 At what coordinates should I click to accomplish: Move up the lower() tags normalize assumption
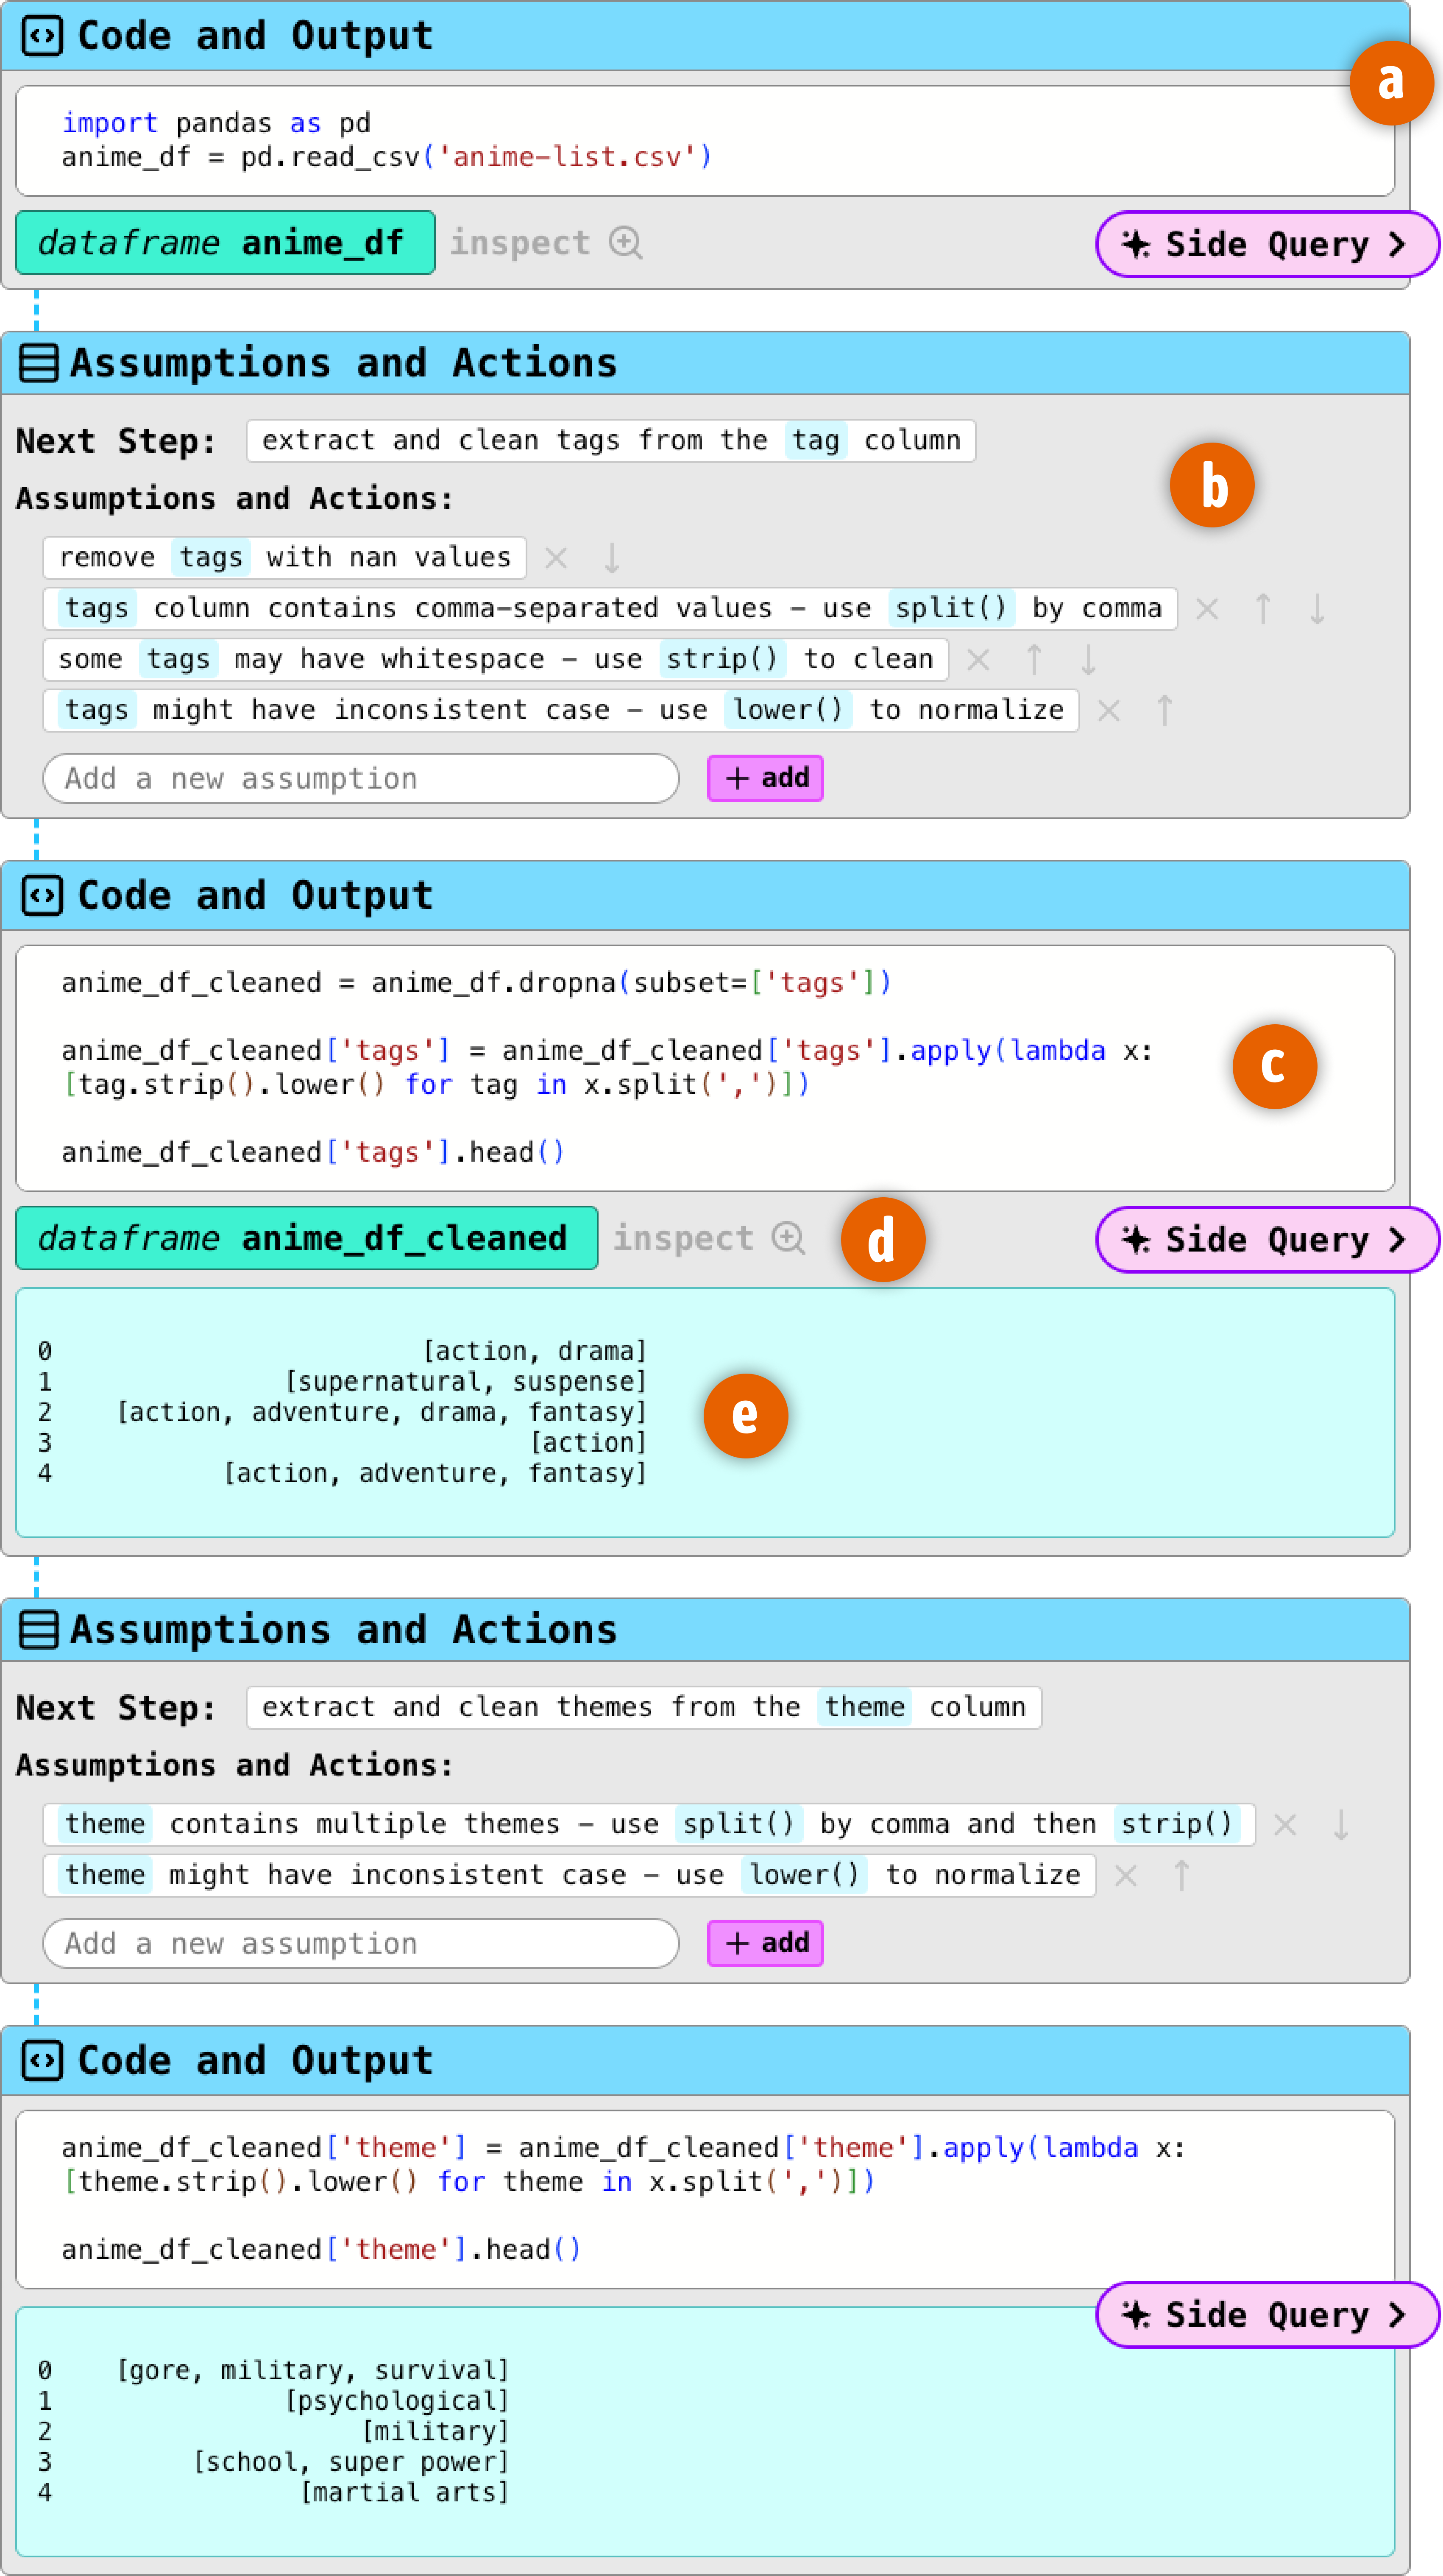tap(1164, 711)
